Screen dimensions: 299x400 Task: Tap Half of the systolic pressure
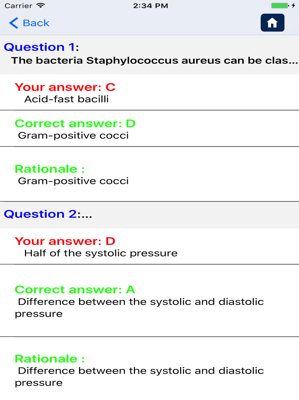(x=101, y=253)
